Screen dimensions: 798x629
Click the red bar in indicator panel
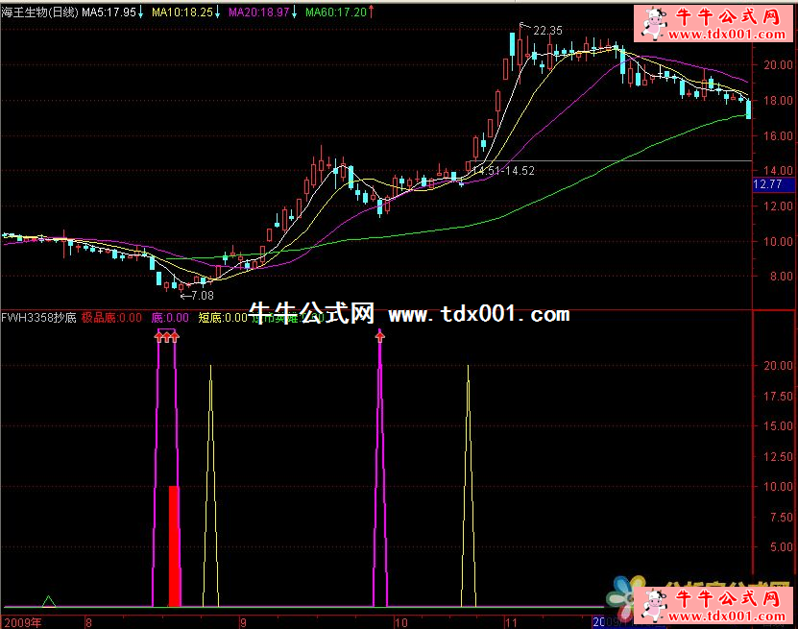pos(174,545)
